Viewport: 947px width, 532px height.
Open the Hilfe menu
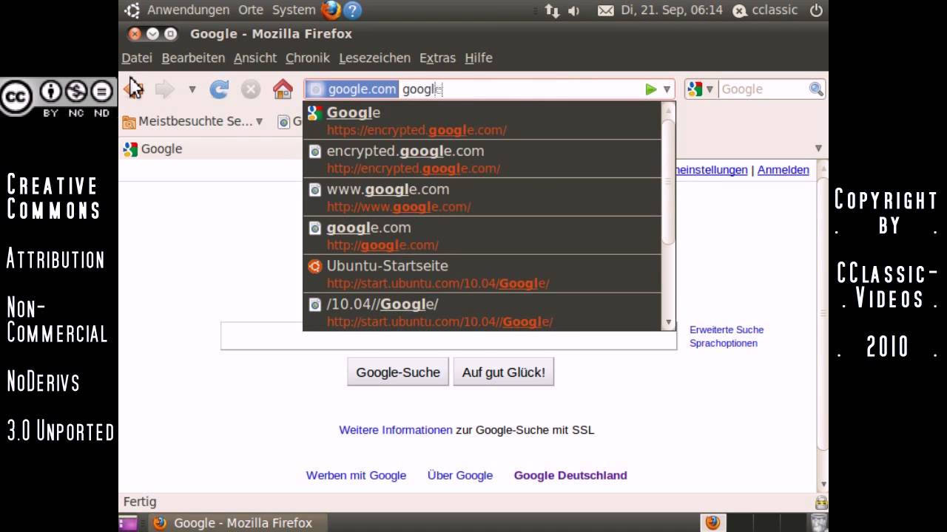(x=479, y=58)
